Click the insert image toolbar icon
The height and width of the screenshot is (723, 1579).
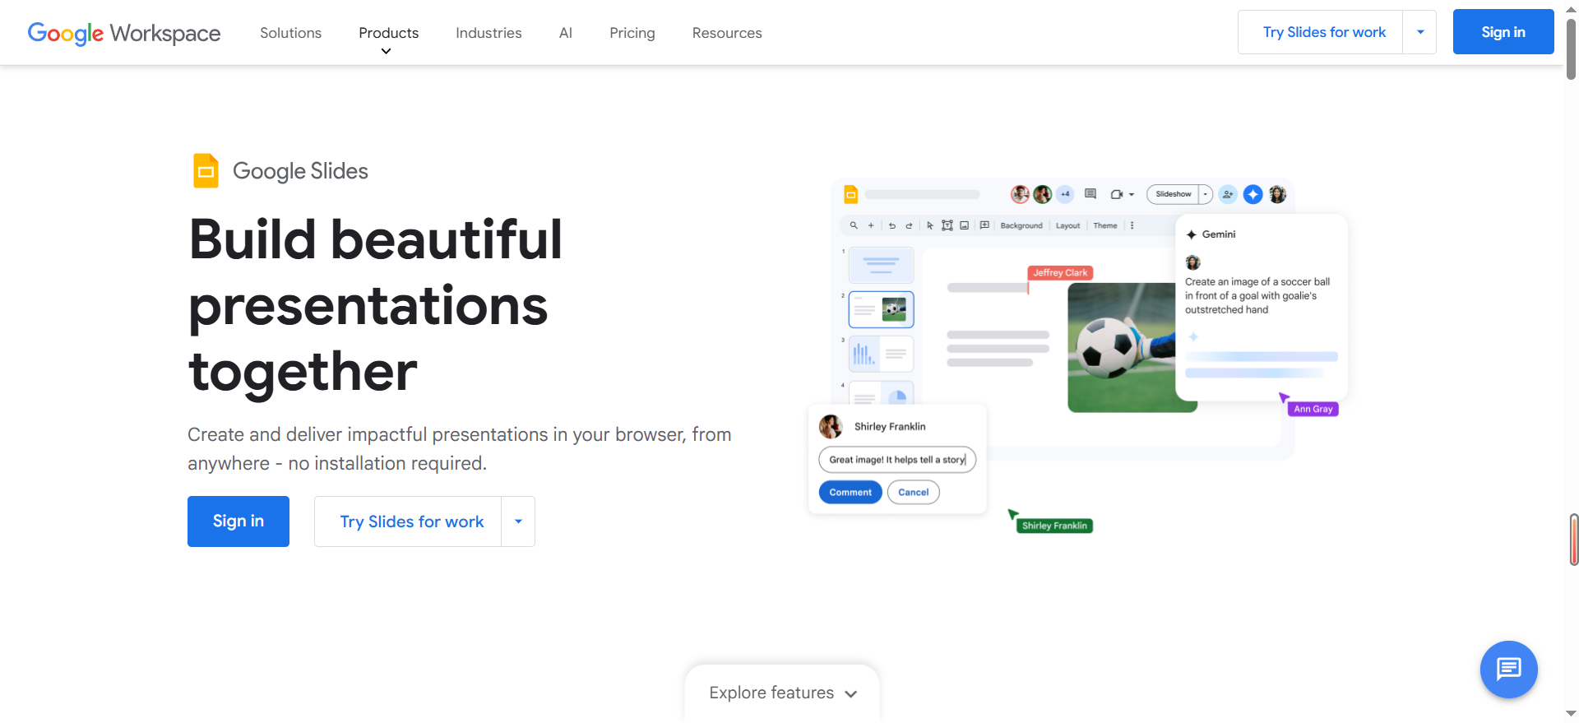pos(964,225)
